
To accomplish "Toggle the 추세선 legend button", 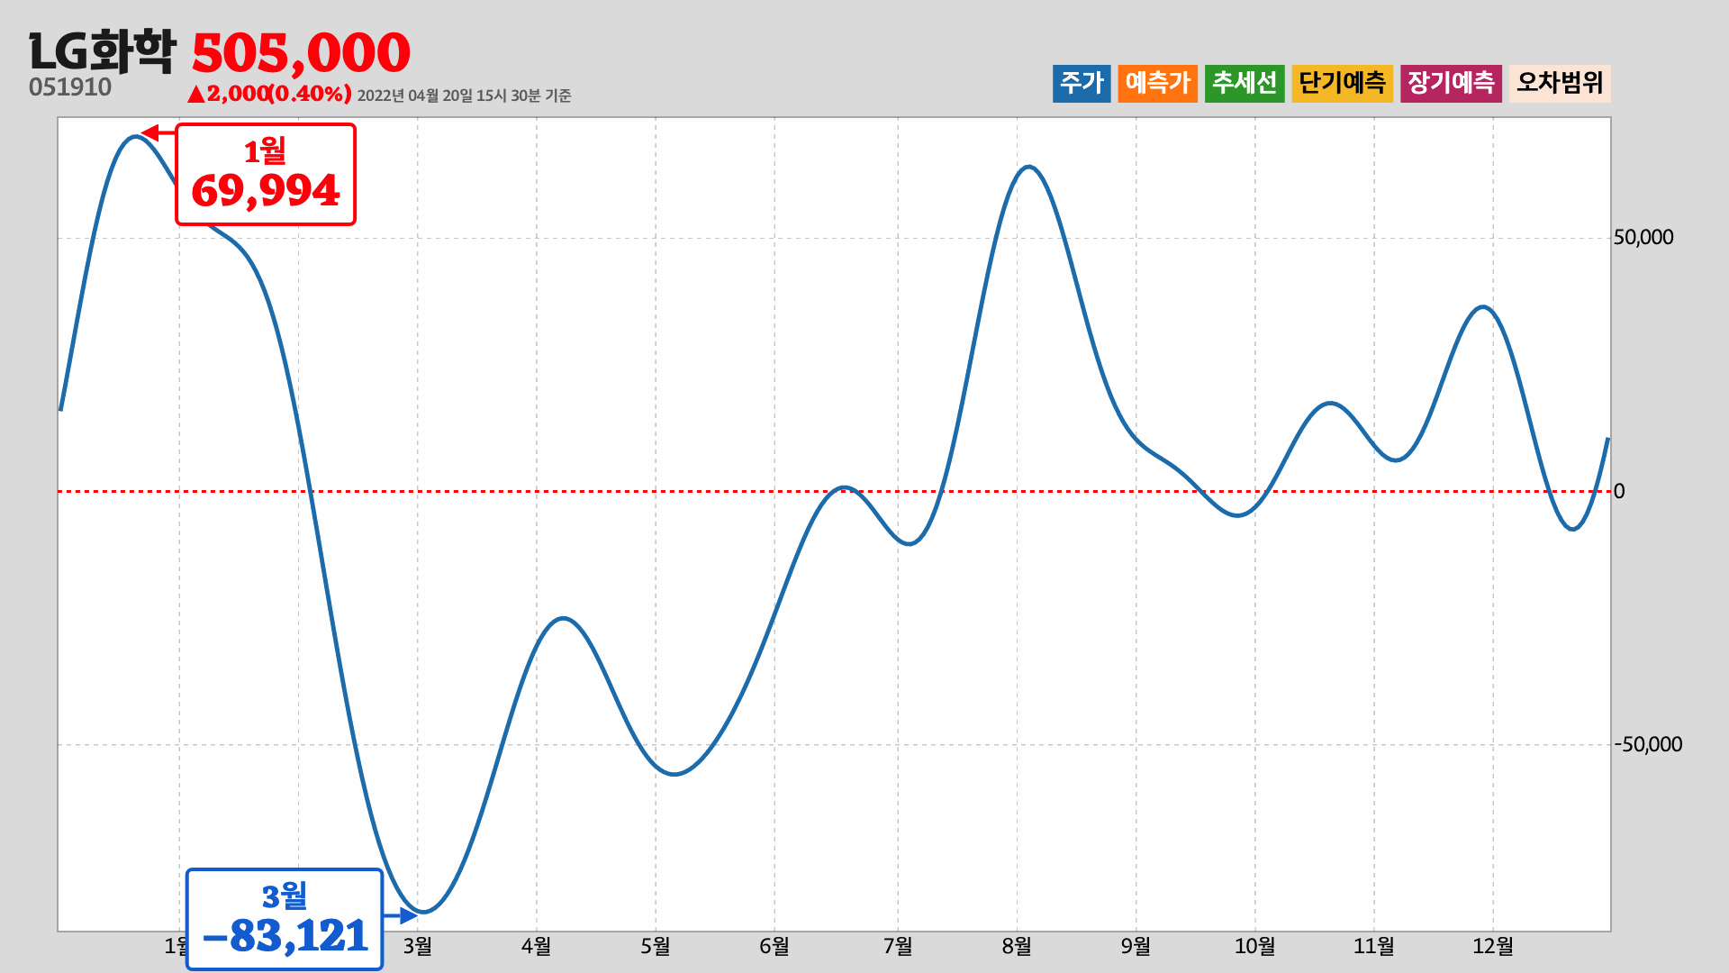I will [1245, 84].
